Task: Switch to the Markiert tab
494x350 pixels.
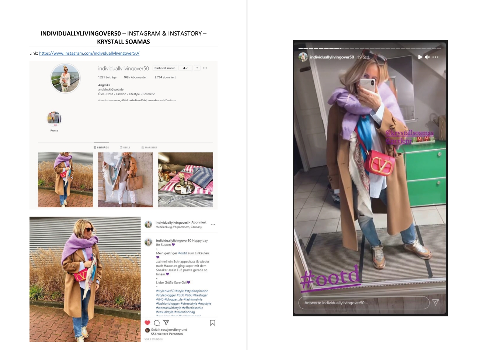Action: pyautogui.click(x=149, y=147)
